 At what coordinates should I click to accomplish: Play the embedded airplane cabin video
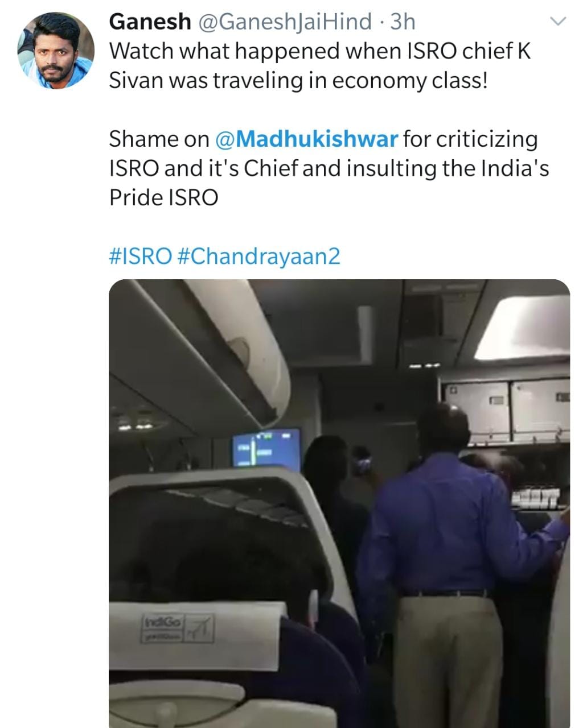(339, 503)
